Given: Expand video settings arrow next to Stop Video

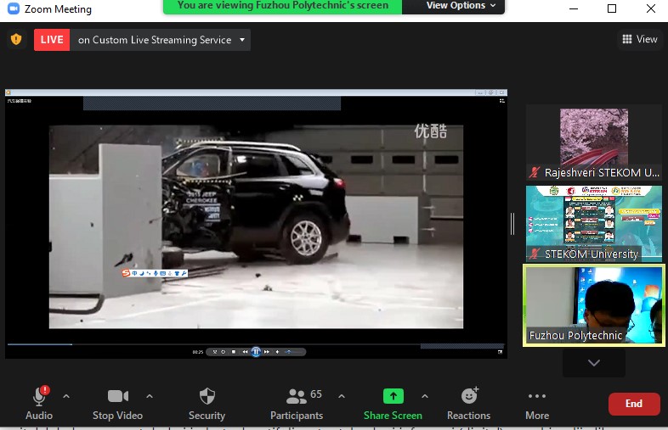Looking at the screenshot, I should (150, 396).
